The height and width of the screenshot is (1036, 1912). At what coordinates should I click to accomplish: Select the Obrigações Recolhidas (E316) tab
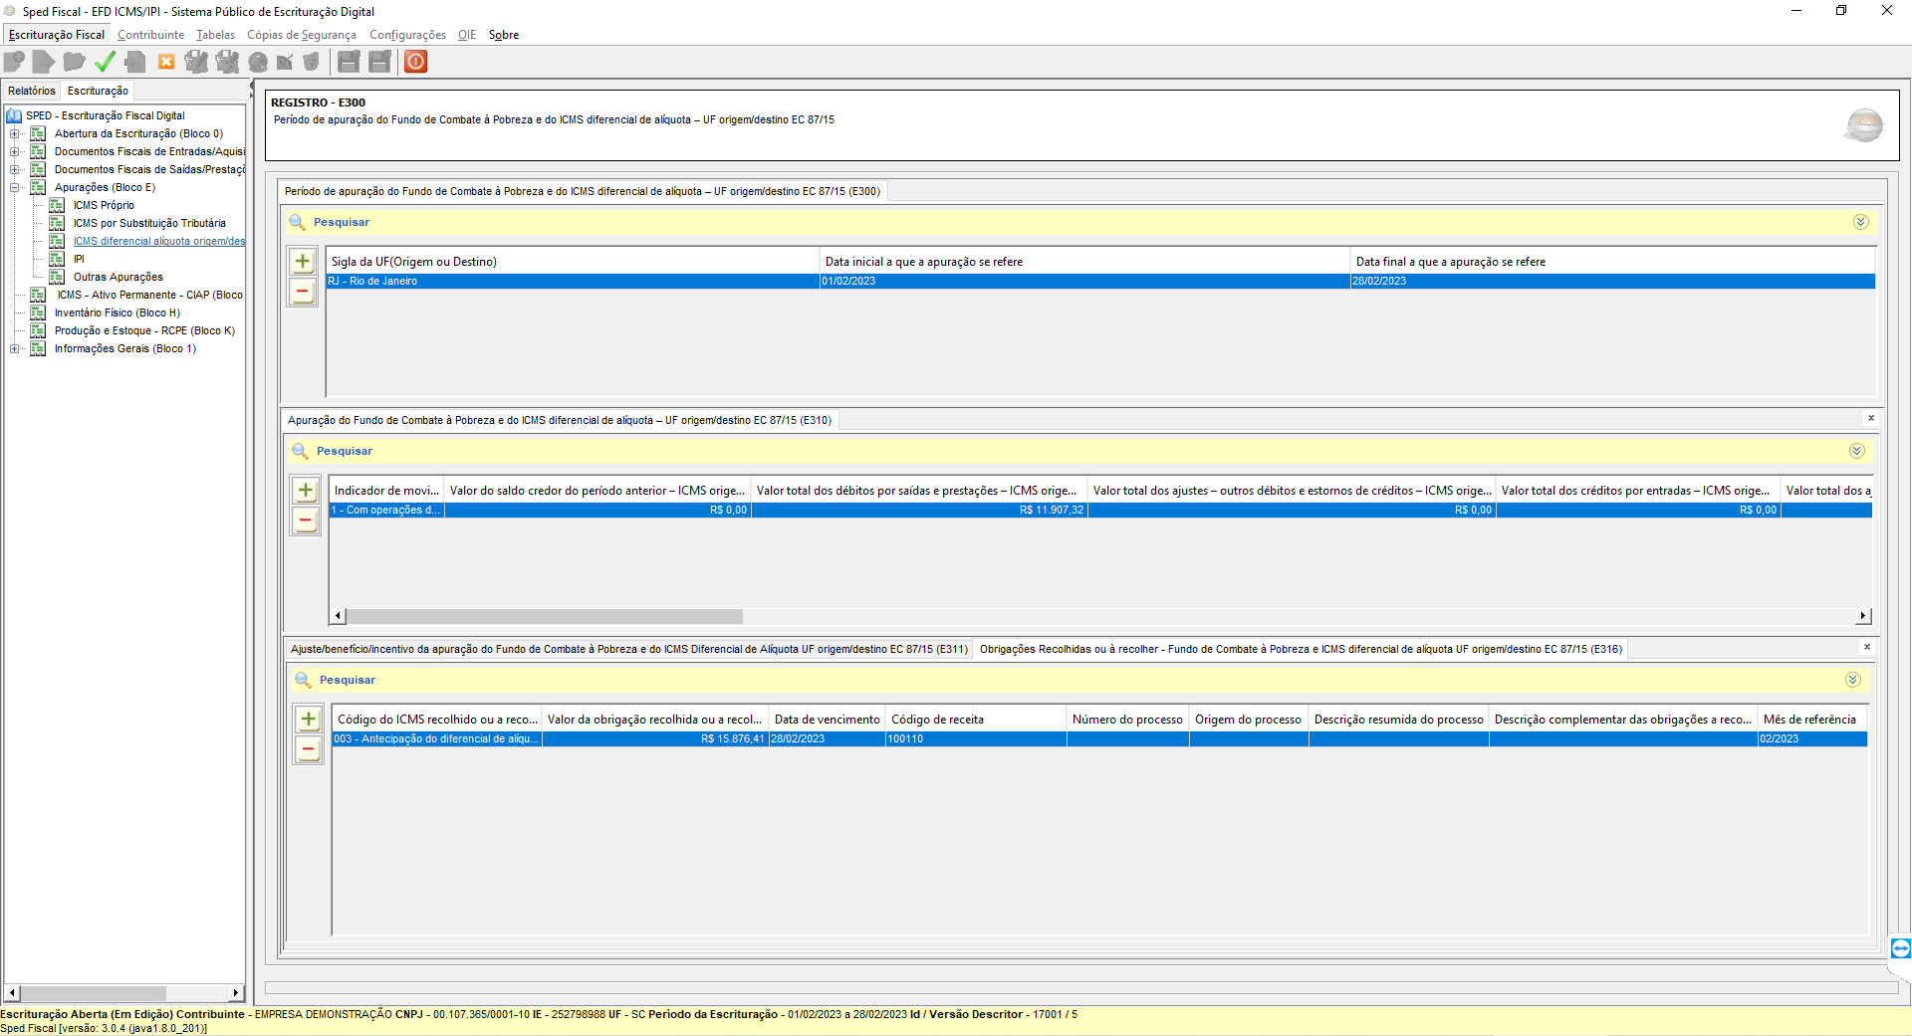(x=1301, y=649)
